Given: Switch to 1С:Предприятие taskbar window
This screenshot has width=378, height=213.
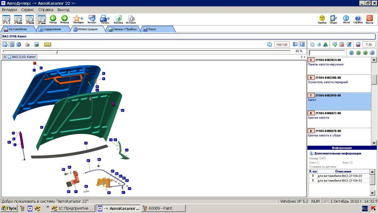Looking at the screenshot, I should pos(72,208).
